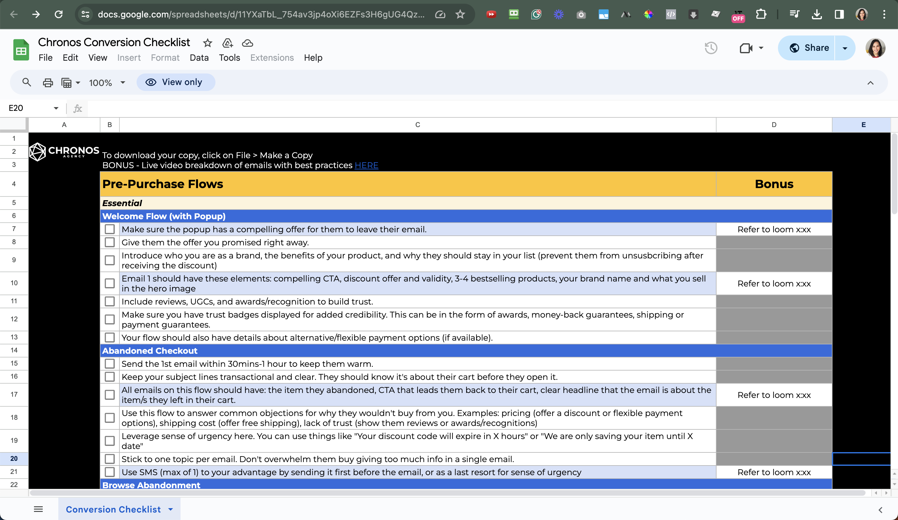The height and width of the screenshot is (520, 898).
Task: Click the Google Sheets home logo
Action: 21,50
